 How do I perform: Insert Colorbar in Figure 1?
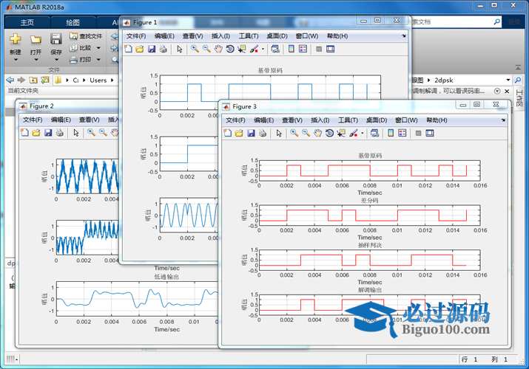292,49
